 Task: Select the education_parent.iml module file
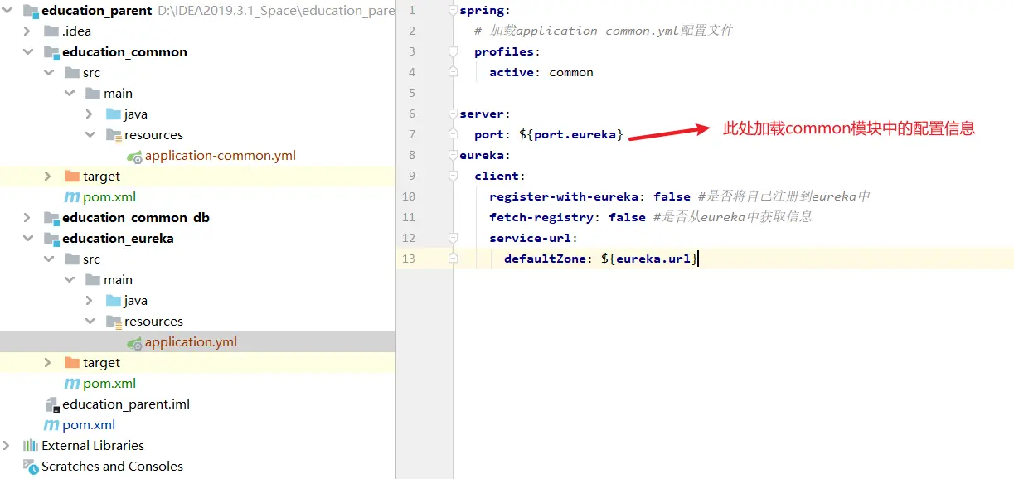coord(124,404)
